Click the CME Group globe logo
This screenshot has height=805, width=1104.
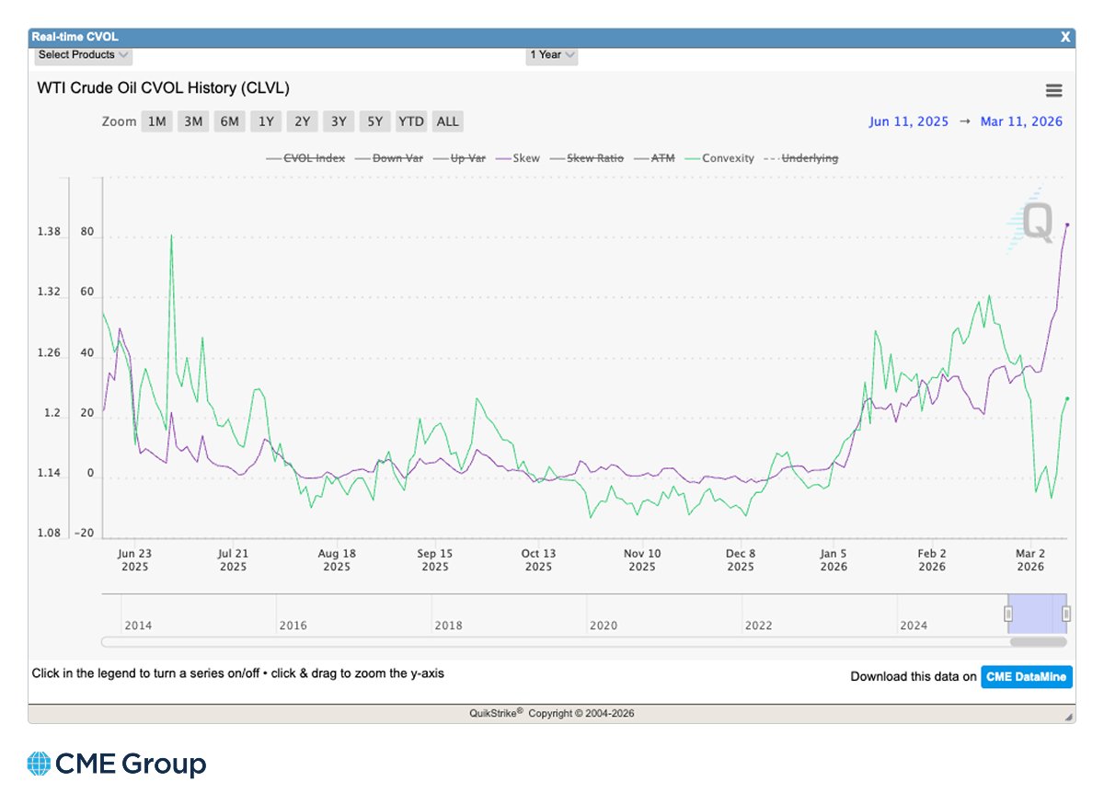click(x=40, y=763)
